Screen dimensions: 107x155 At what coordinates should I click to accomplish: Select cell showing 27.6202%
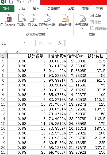(x=77, y=133)
